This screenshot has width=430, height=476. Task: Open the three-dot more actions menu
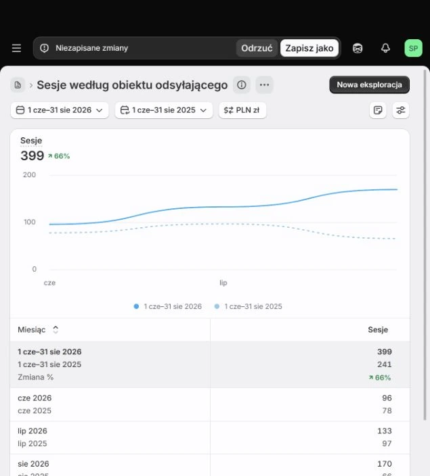264,85
